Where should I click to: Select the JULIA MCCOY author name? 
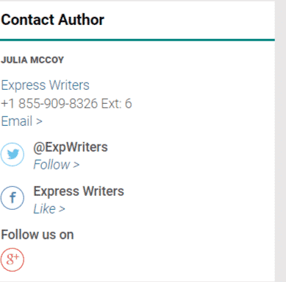pos(32,60)
